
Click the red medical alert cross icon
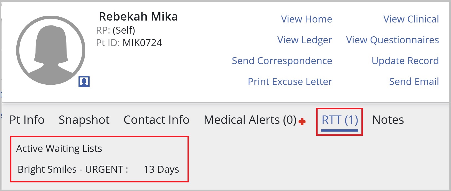(x=302, y=121)
